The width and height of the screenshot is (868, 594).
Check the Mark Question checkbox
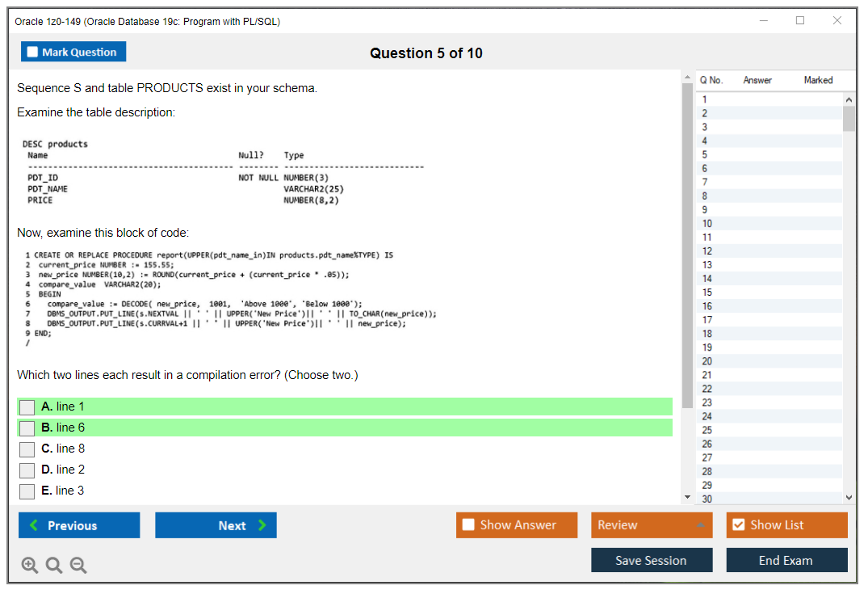click(33, 53)
